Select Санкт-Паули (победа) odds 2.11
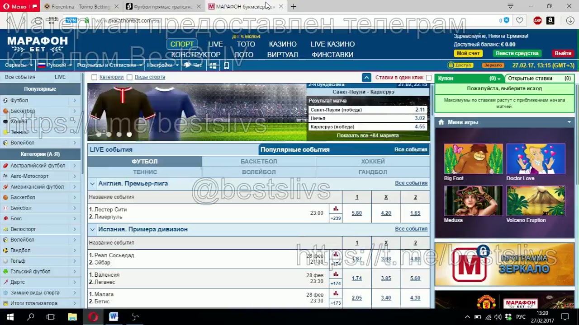Viewport: 579px width, 325px height. 367,110
